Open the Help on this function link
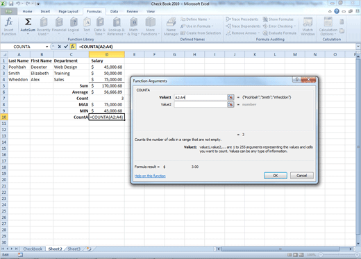The width and height of the screenshot is (361, 259). [150, 176]
